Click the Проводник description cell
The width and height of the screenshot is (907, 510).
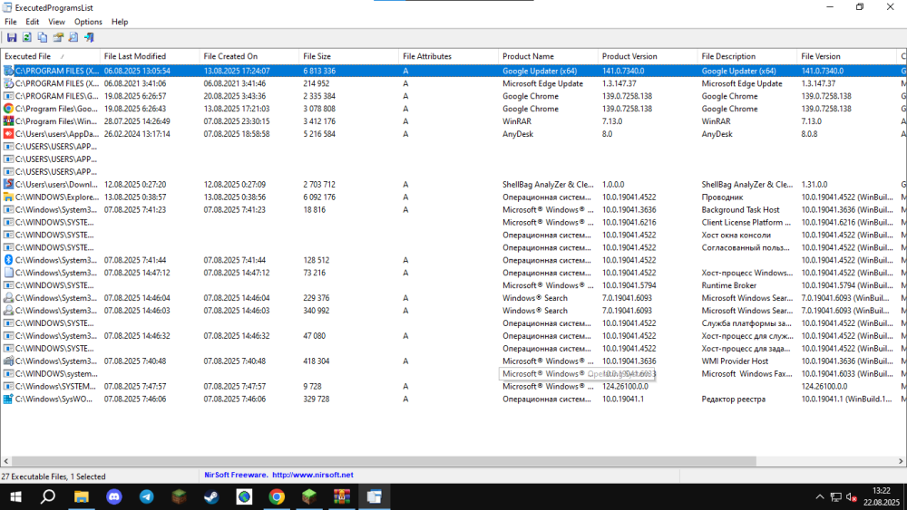722,197
